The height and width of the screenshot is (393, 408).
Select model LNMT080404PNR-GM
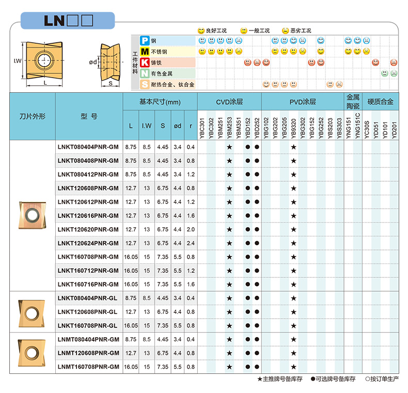click(88, 339)
